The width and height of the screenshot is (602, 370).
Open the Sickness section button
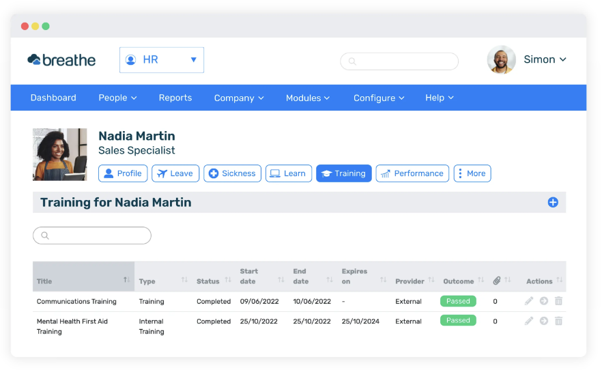click(232, 173)
